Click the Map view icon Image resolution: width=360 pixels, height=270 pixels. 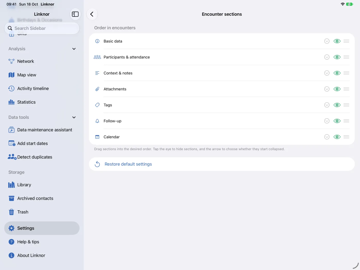tap(11, 75)
